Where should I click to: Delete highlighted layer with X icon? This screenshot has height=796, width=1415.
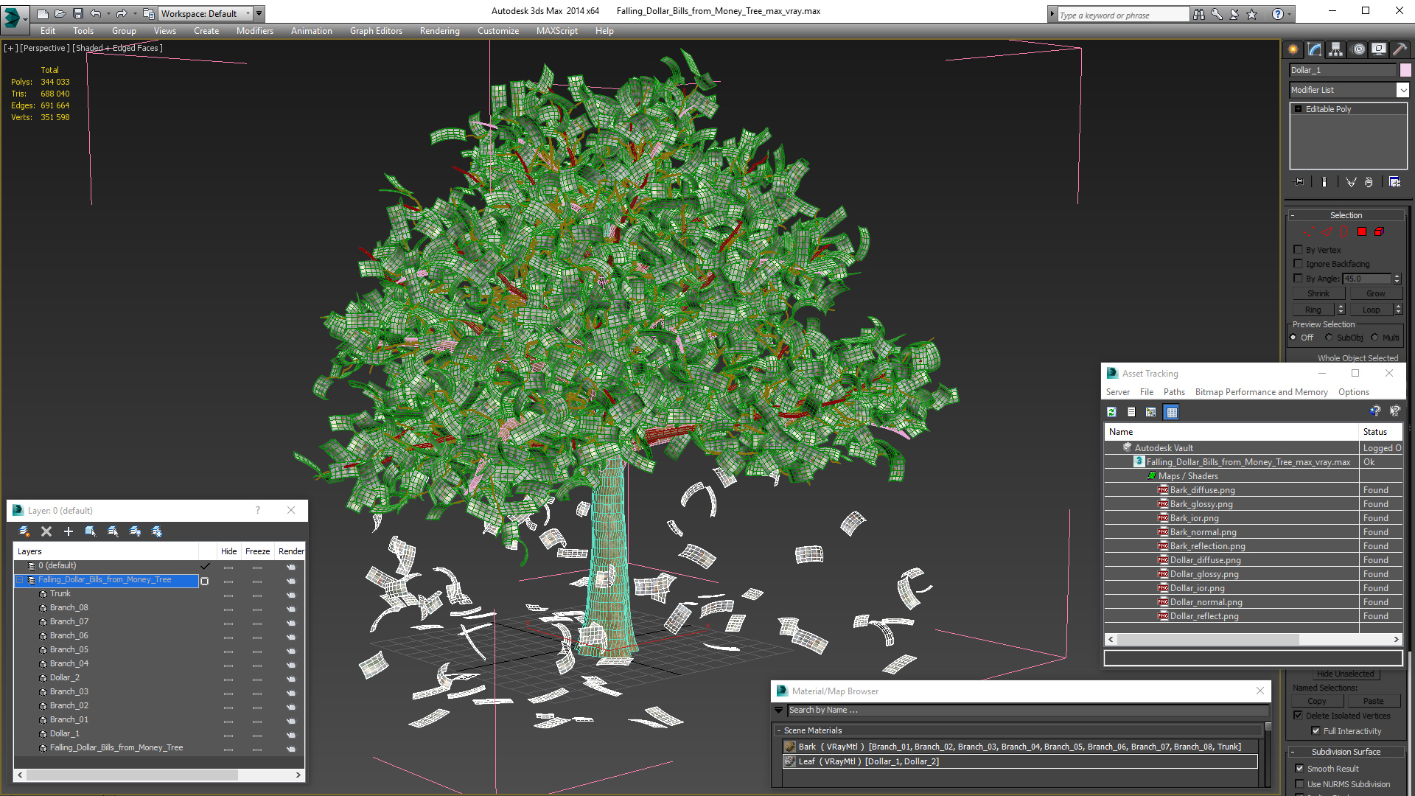46,531
